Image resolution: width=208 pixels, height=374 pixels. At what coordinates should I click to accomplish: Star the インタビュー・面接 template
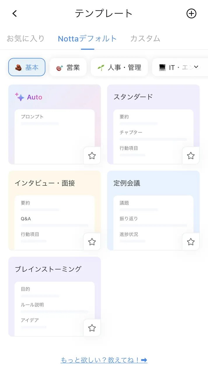(x=92, y=242)
